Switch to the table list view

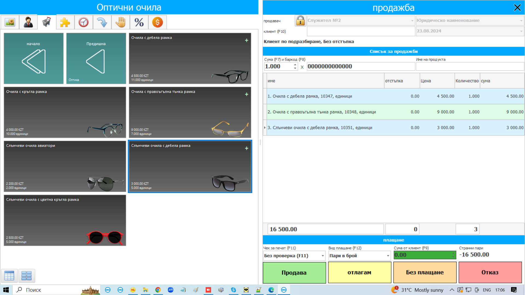(x=9, y=276)
